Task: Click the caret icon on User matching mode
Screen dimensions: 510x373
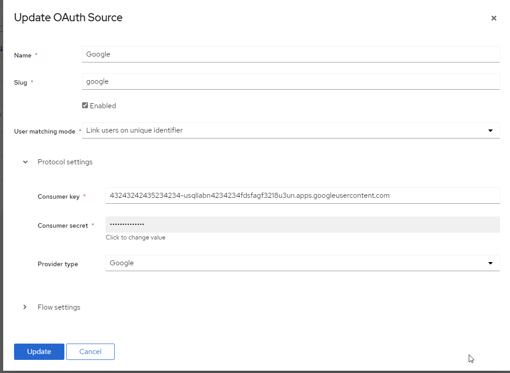Action: (491, 130)
